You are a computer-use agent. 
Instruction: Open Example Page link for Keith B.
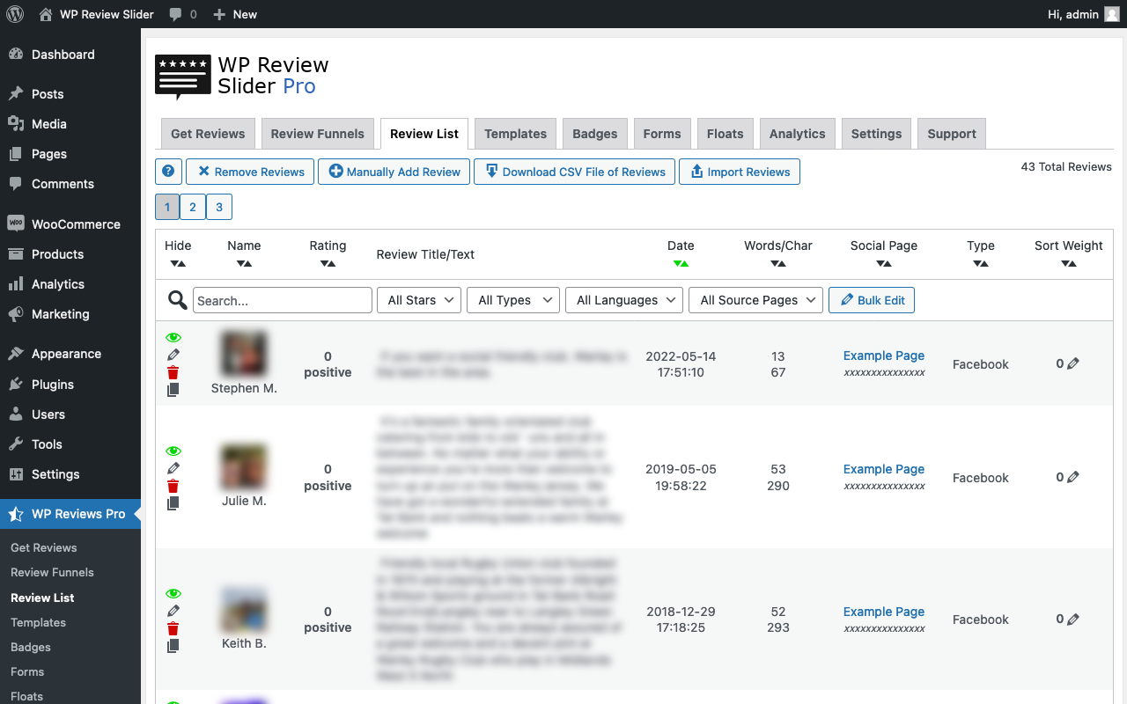point(884,612)
